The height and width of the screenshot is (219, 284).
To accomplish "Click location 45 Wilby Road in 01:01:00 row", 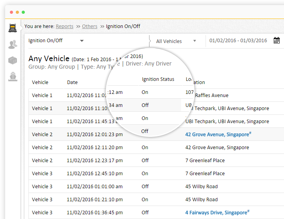I will point(202,186).
